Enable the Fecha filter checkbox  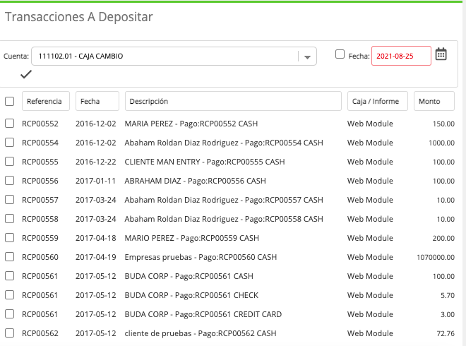[340, 54]
